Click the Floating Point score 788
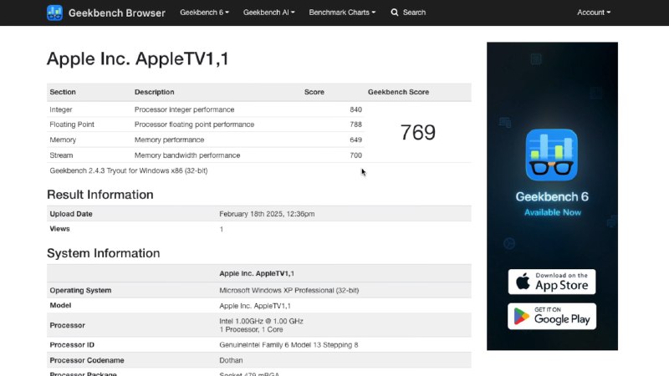The image size is (669, 376). coord(356,124)
